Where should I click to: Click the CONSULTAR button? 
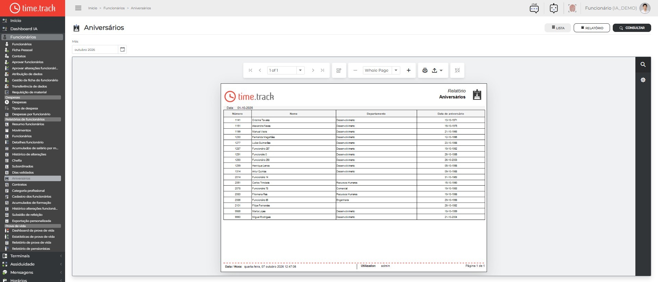point(632,28)
